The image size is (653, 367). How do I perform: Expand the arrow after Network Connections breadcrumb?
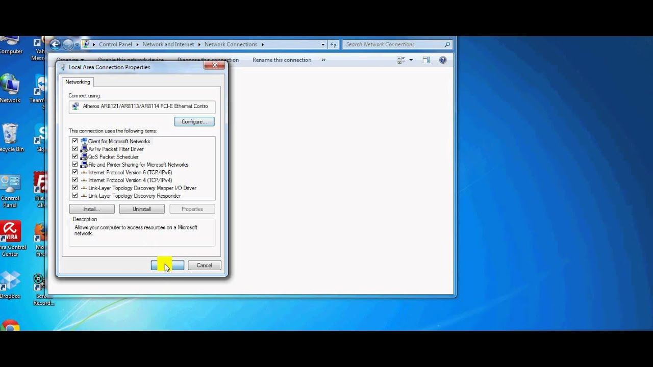coord(262,44)
